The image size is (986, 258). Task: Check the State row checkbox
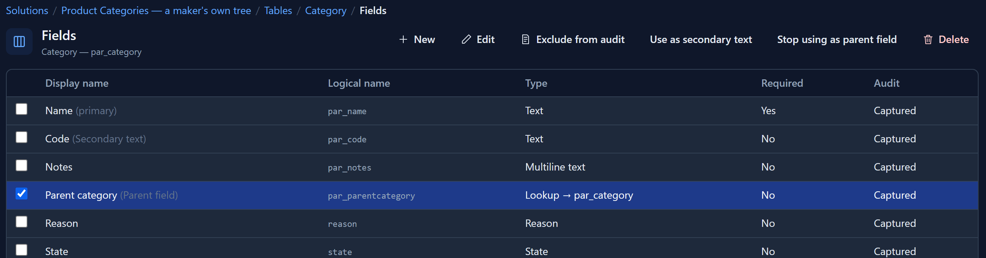coord(21,250)
